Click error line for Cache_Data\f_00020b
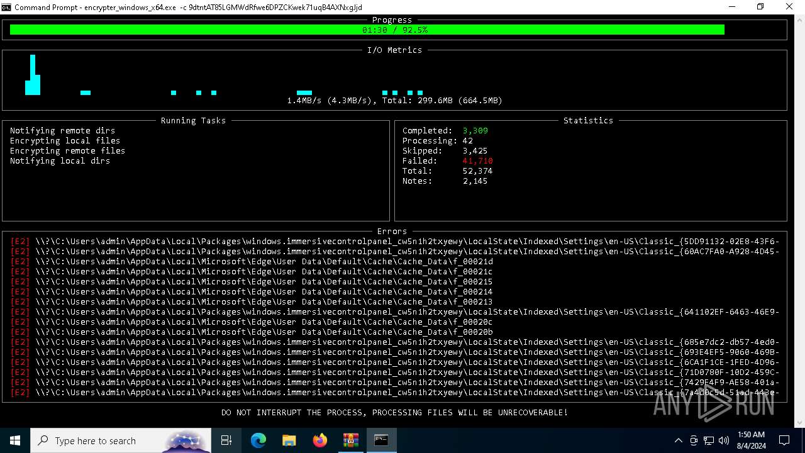 252,332
